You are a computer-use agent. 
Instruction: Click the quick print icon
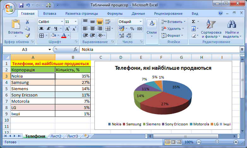tap(49, 5)
